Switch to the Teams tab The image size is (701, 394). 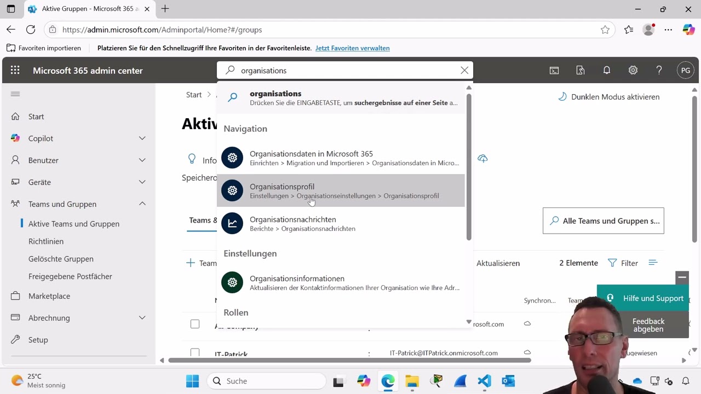click(x=202, y=220)
